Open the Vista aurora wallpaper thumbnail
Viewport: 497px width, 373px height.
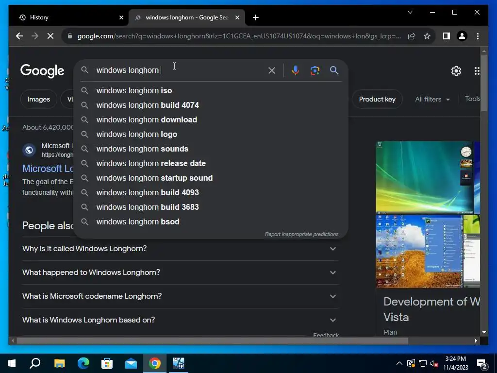click(x=425, y=177)
